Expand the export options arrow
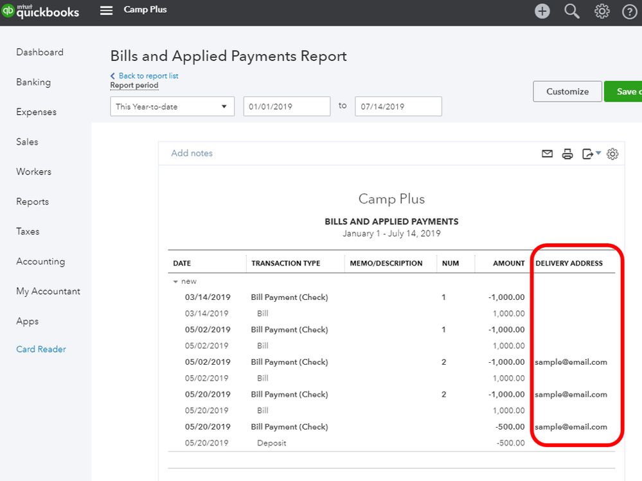642x481 pixels. 598,153
